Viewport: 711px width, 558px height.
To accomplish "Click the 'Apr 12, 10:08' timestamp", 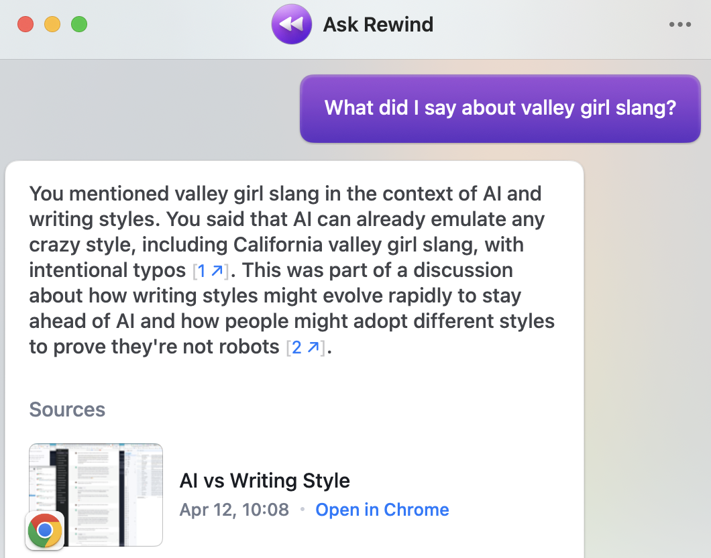I will [234, 510].
